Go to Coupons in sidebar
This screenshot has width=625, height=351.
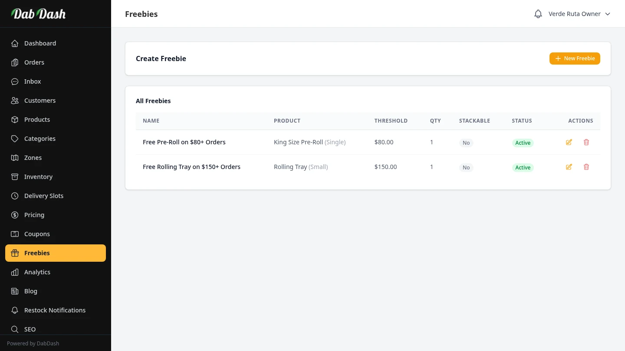coord(37,234)
